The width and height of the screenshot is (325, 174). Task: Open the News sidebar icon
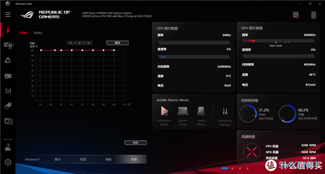click(9, 121)
